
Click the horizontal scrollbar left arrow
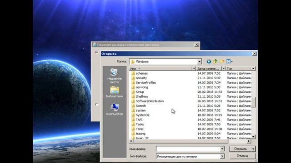131,141
